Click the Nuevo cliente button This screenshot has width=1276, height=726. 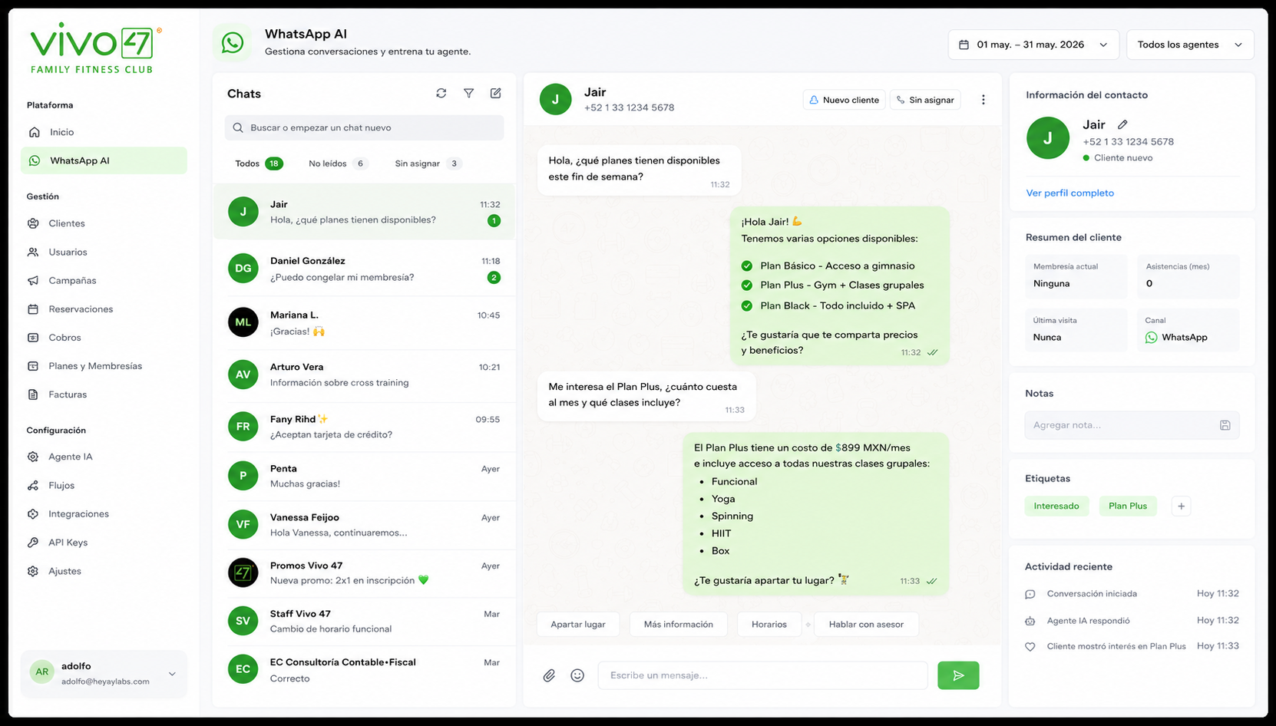pyautogui.click(x=845, y=100)
